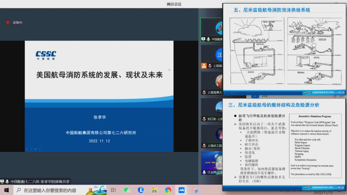The image size is (347, 195).
Task: Click the red recording indicator icon
Action: [x=8, y=23]
